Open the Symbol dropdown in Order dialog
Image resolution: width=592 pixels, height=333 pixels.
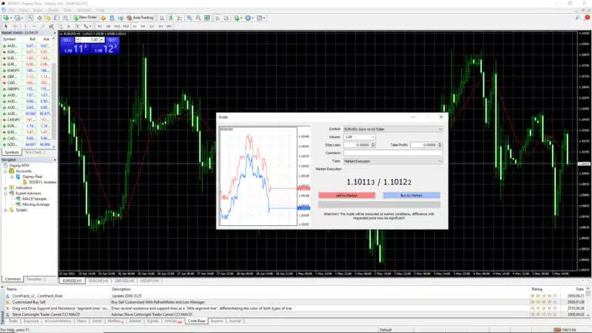click(392, 129)
